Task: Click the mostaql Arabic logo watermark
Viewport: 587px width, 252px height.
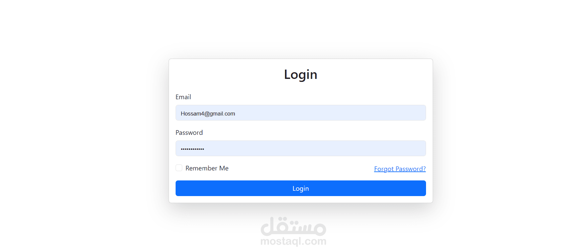Action: point(293,226)
